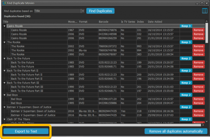Sort by Index column header
The image size is (210, 139).
point(142,22)
